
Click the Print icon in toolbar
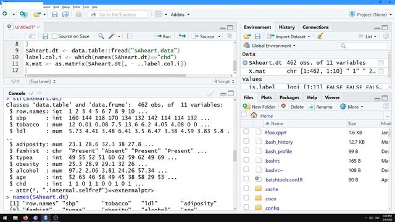(x=78, y=14)
